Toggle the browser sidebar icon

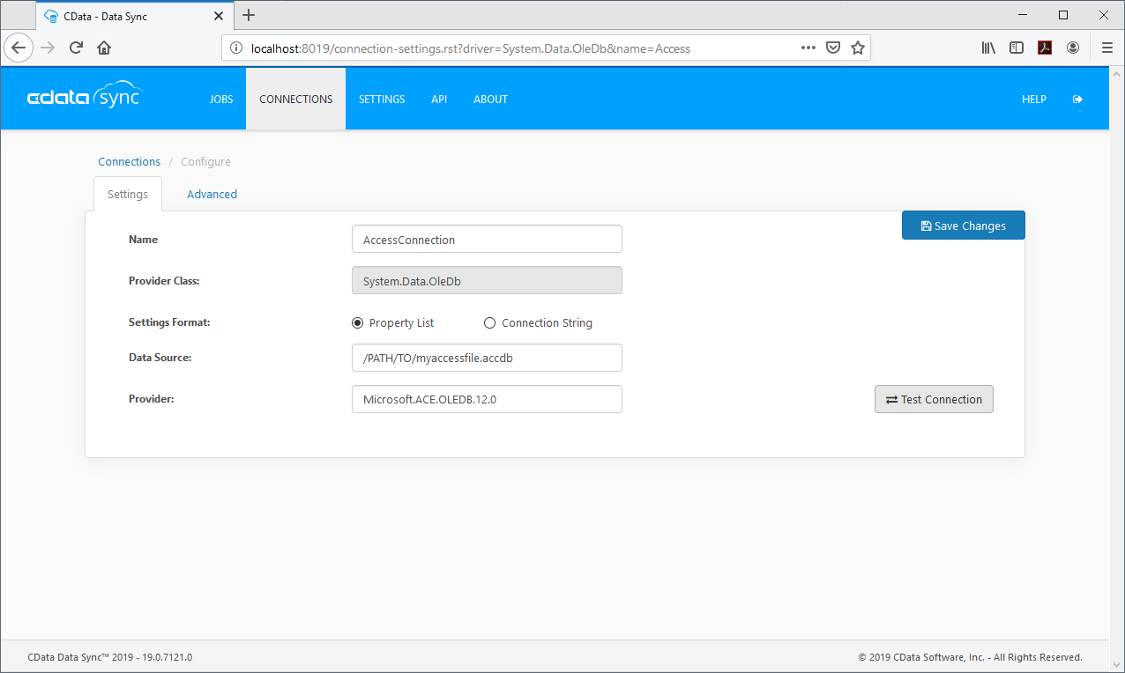[x=1017, y=48]
